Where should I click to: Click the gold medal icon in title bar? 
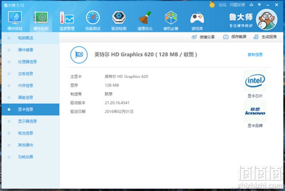pyautogui.click(x=212, y=5)
